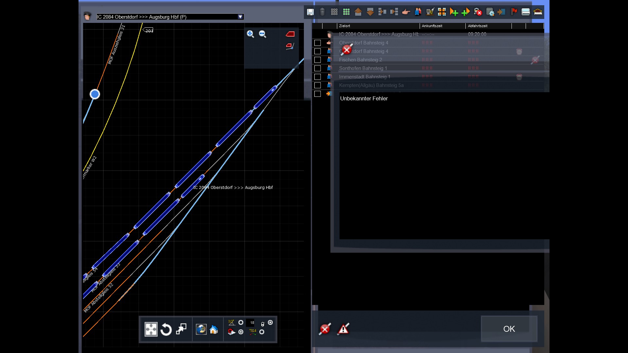The image size is (628, 353).
Task: Click the warning triangle button
Action: click(343, 329)
